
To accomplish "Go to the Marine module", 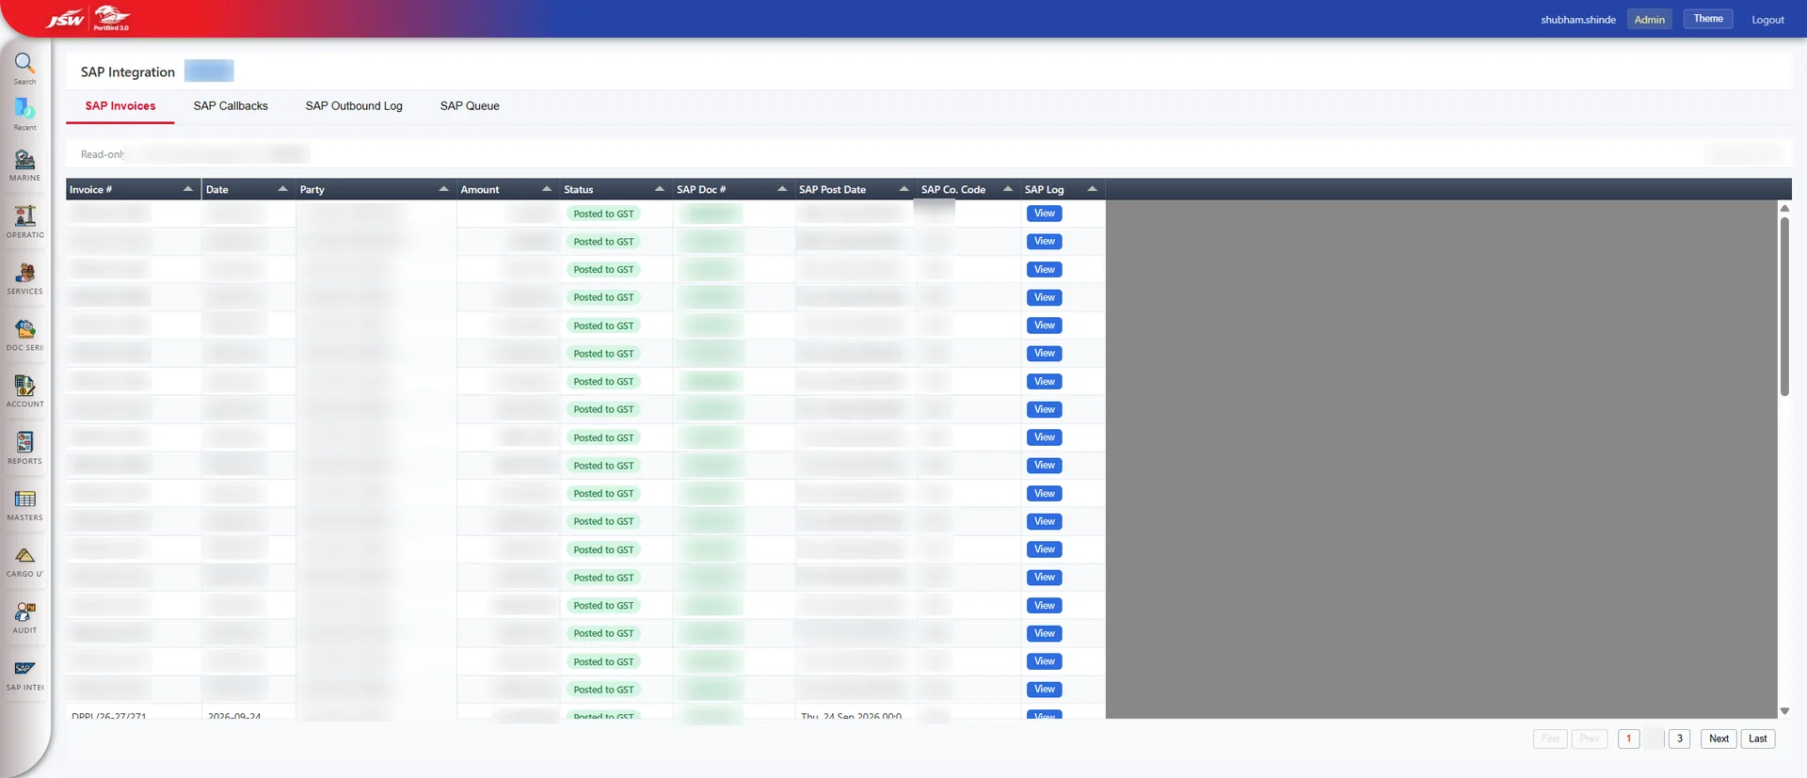I will pyautogui.click(x=25, y=161).
